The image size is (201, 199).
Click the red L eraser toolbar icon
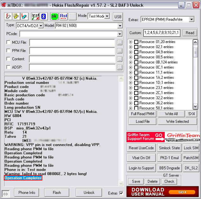(24, 16)
